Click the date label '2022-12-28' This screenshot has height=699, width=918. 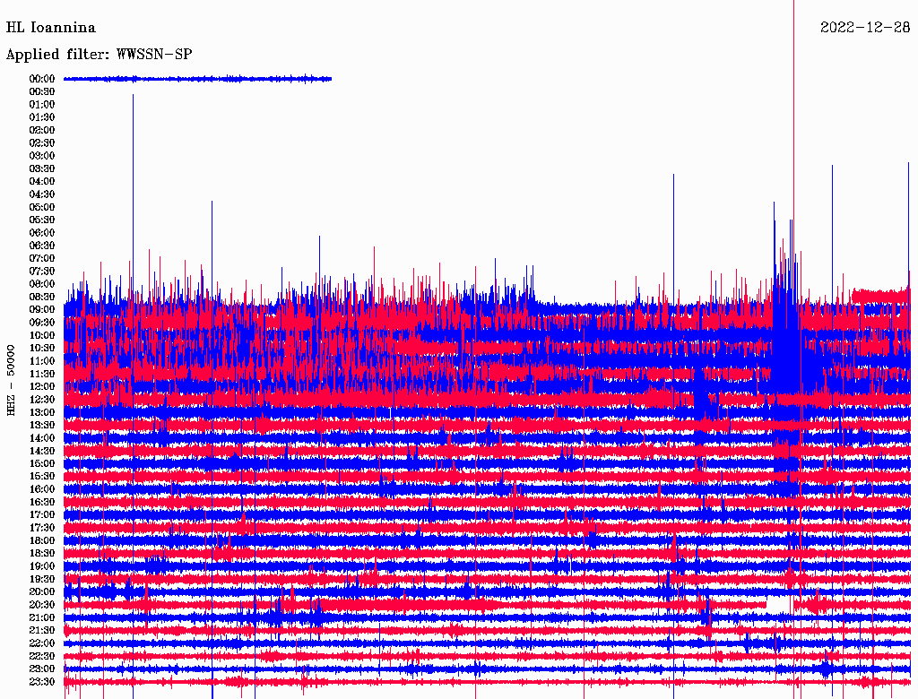coord(865,28)
